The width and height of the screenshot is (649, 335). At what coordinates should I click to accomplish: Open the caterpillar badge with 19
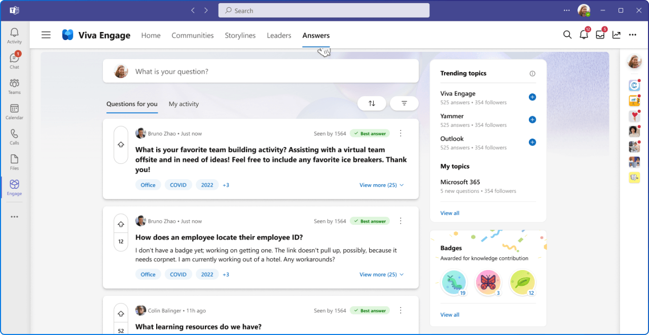454,283
